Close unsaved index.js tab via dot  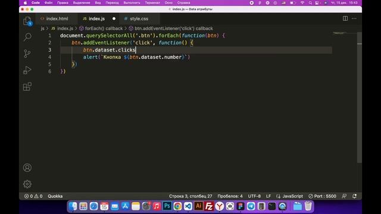tap(114, 18)
